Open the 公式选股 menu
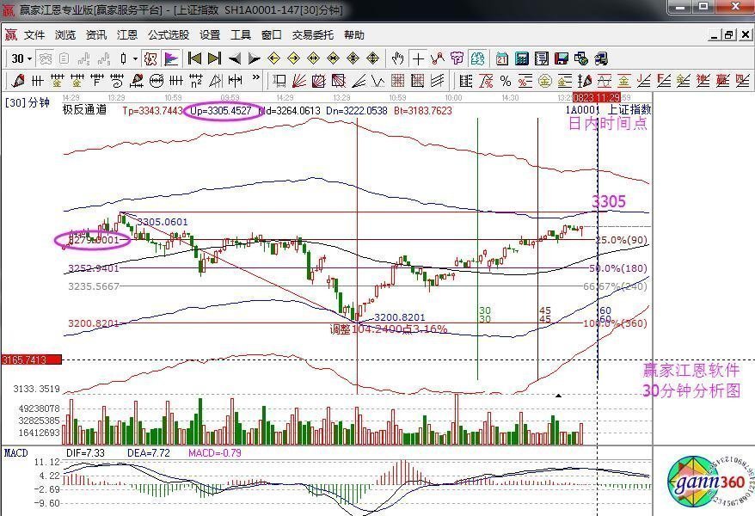The image size is (755, 516). (168, 35)
